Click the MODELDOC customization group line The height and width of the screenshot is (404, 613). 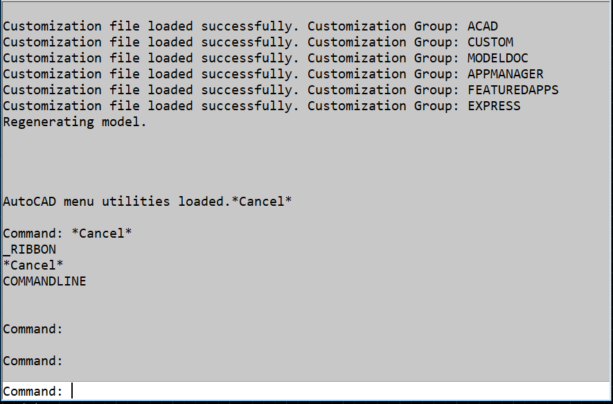click(265, 58)
